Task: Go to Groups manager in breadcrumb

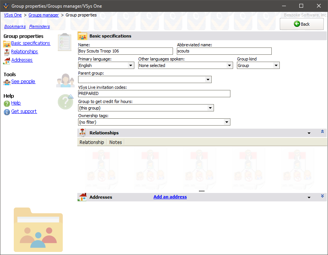Action: [x=44, y=15]
